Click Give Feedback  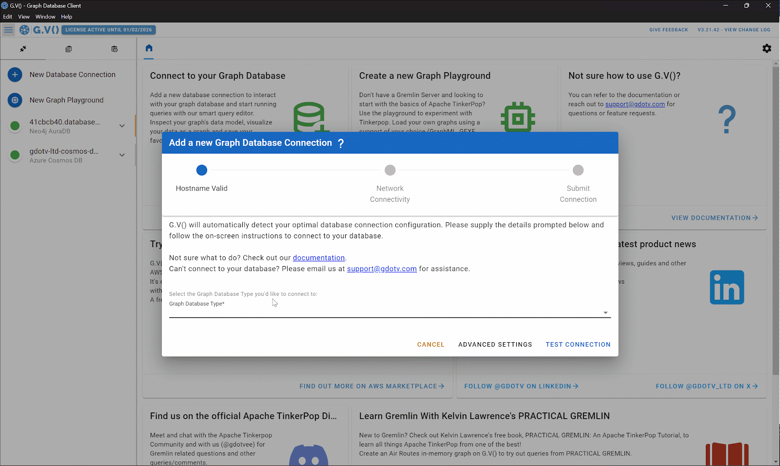point(669,30)
